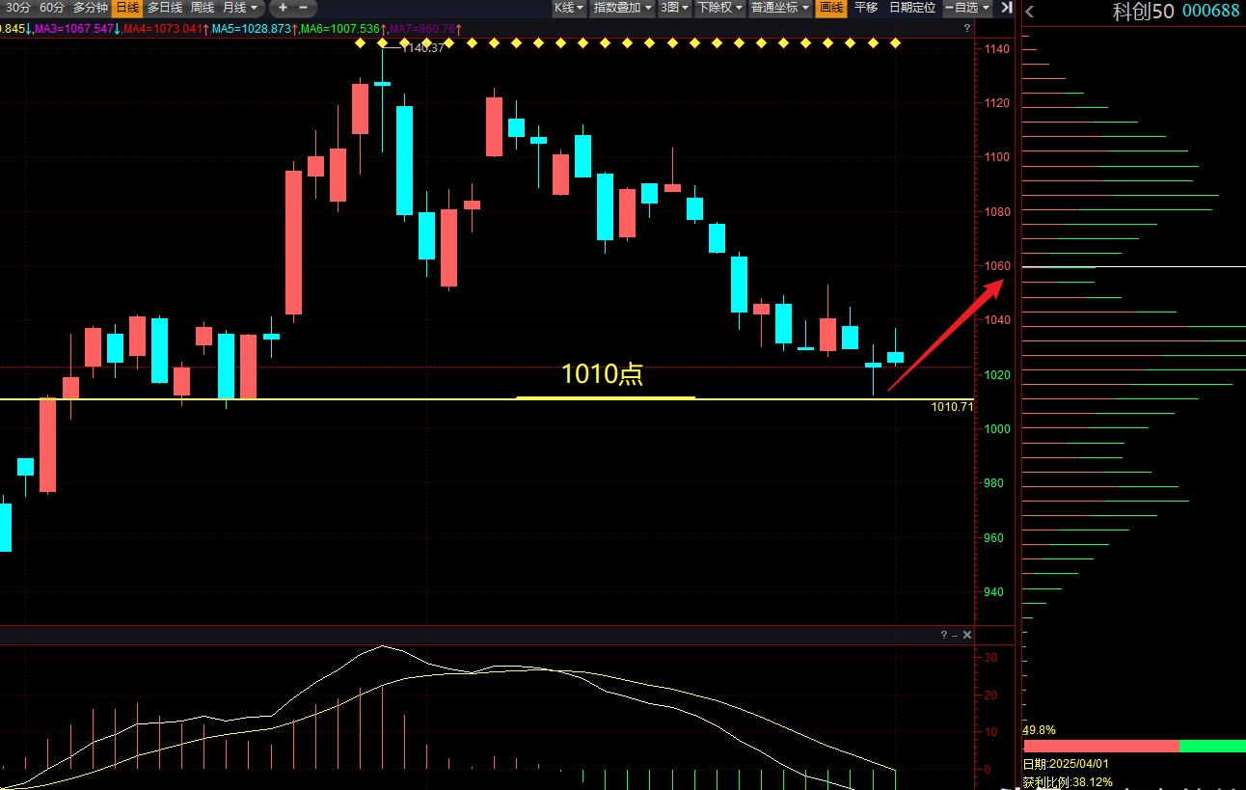Image resolution: width=1246 pixels, height=790 pixels.
Task: Open the K线 chart type dropdown
Action: [568, 8]
